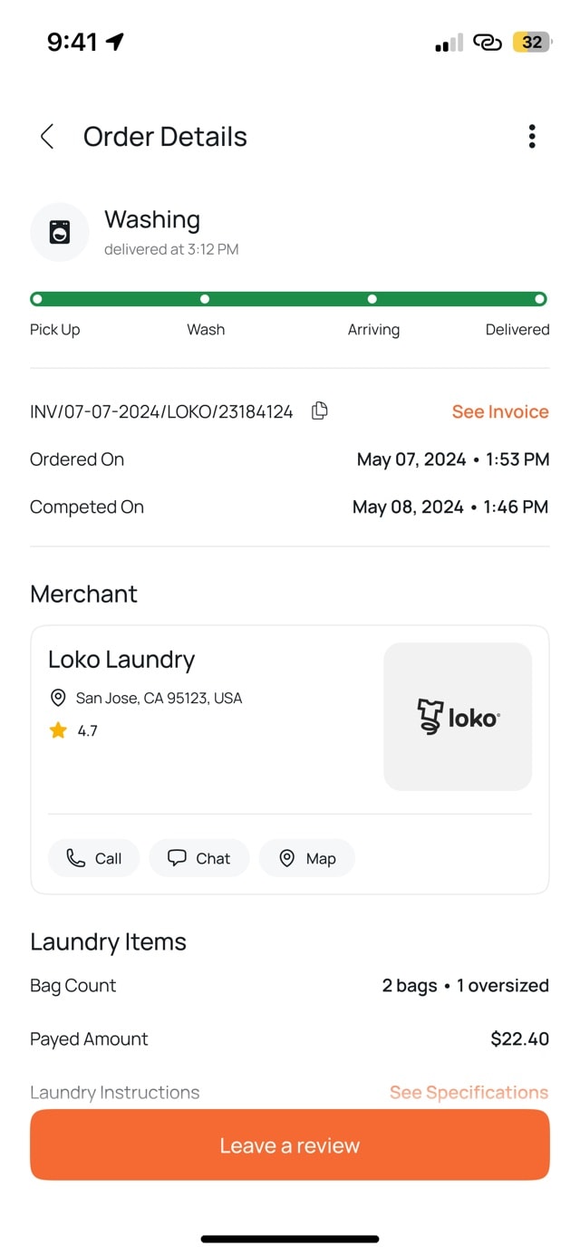Tap the washing machine status icon
Image resolution: width=580 pixels, height=1255 pixels.
60,232
